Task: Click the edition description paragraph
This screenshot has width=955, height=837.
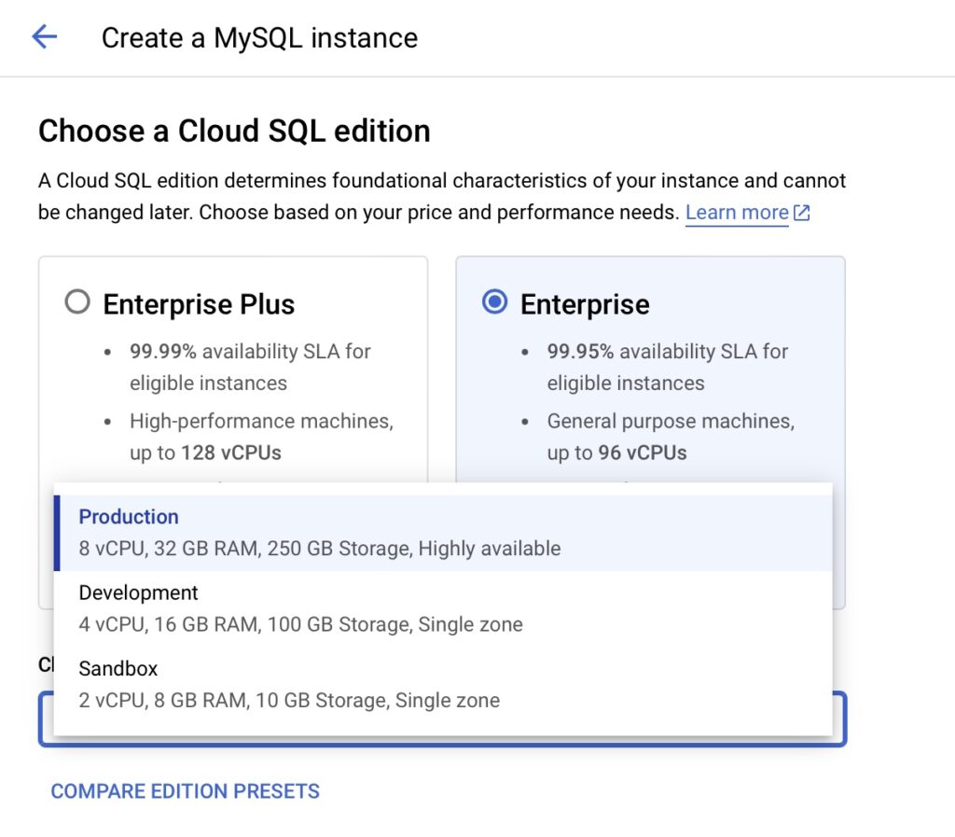Action: pyautogui.click(x=442, y=196)
